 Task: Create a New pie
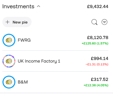pos(17,22)
